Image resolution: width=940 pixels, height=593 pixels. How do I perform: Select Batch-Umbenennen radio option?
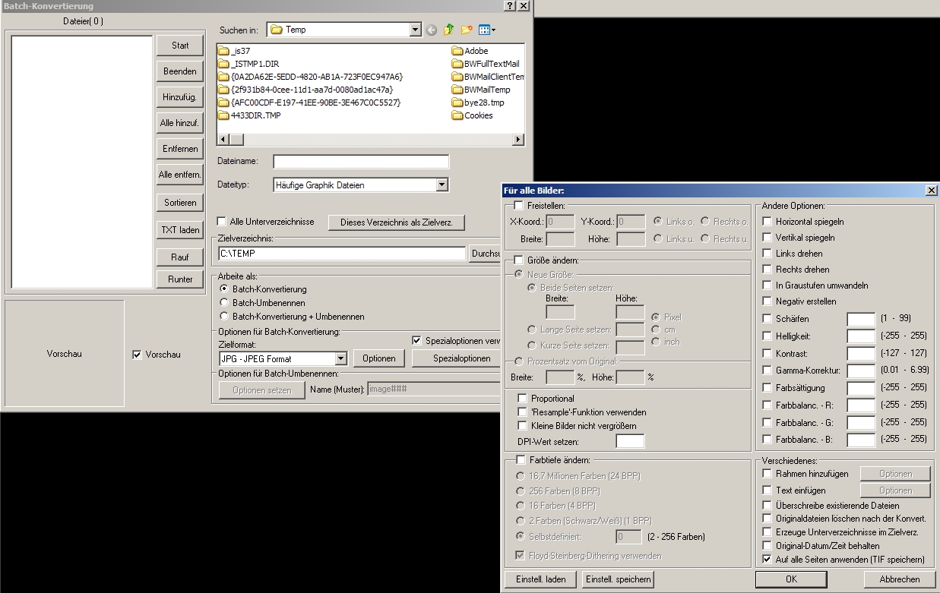[224, 303]
